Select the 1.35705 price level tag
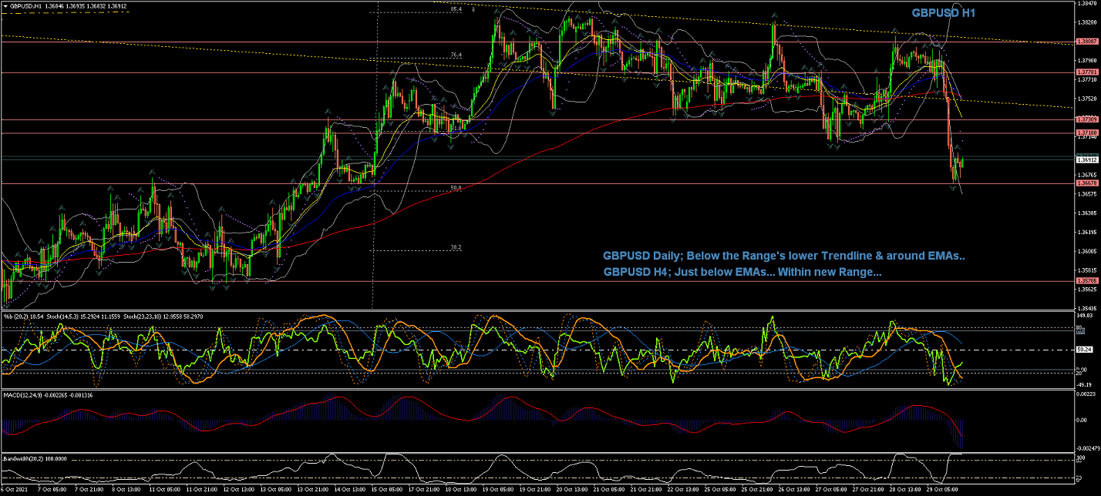1101x496 pixels. point(1086,281)
